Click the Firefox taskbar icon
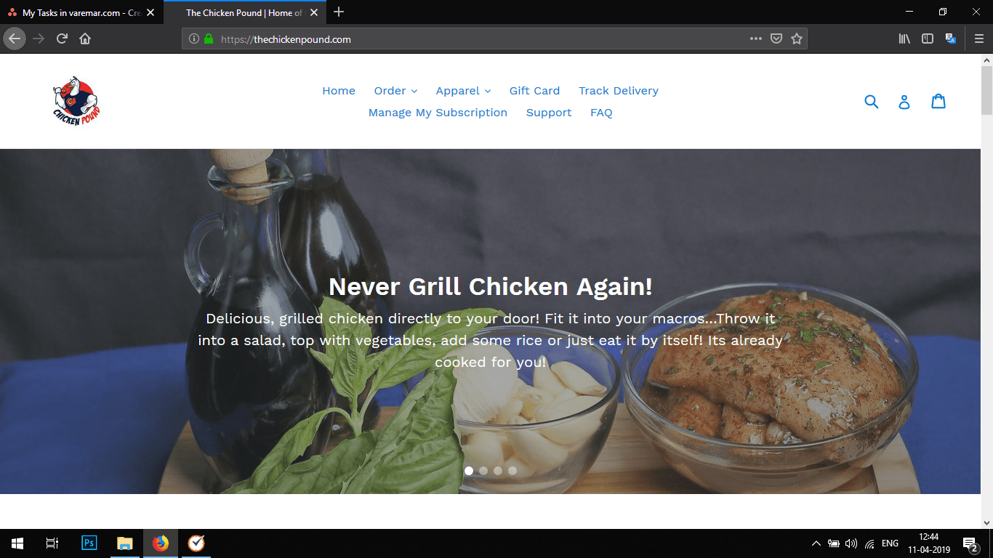 point(161,543)
